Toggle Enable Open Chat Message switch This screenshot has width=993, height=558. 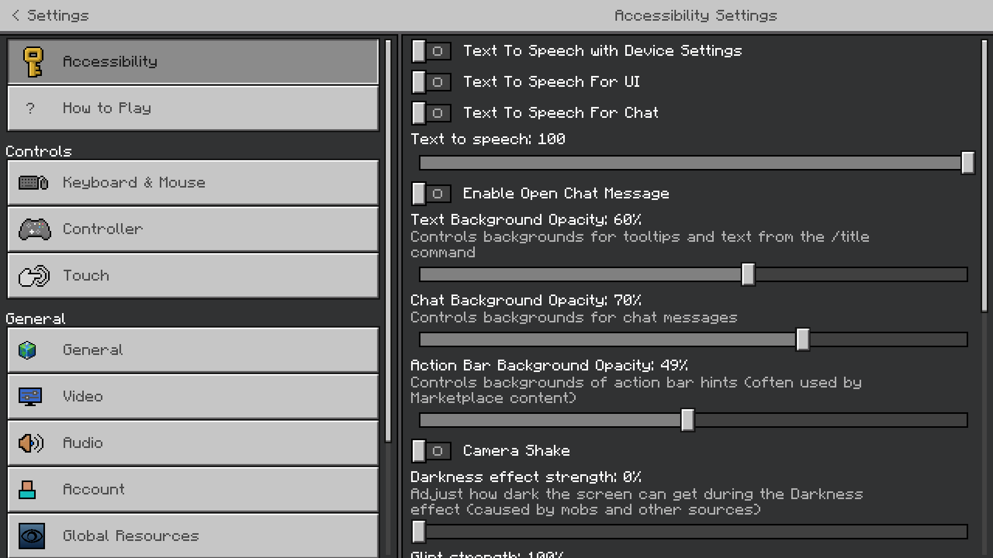431,194
